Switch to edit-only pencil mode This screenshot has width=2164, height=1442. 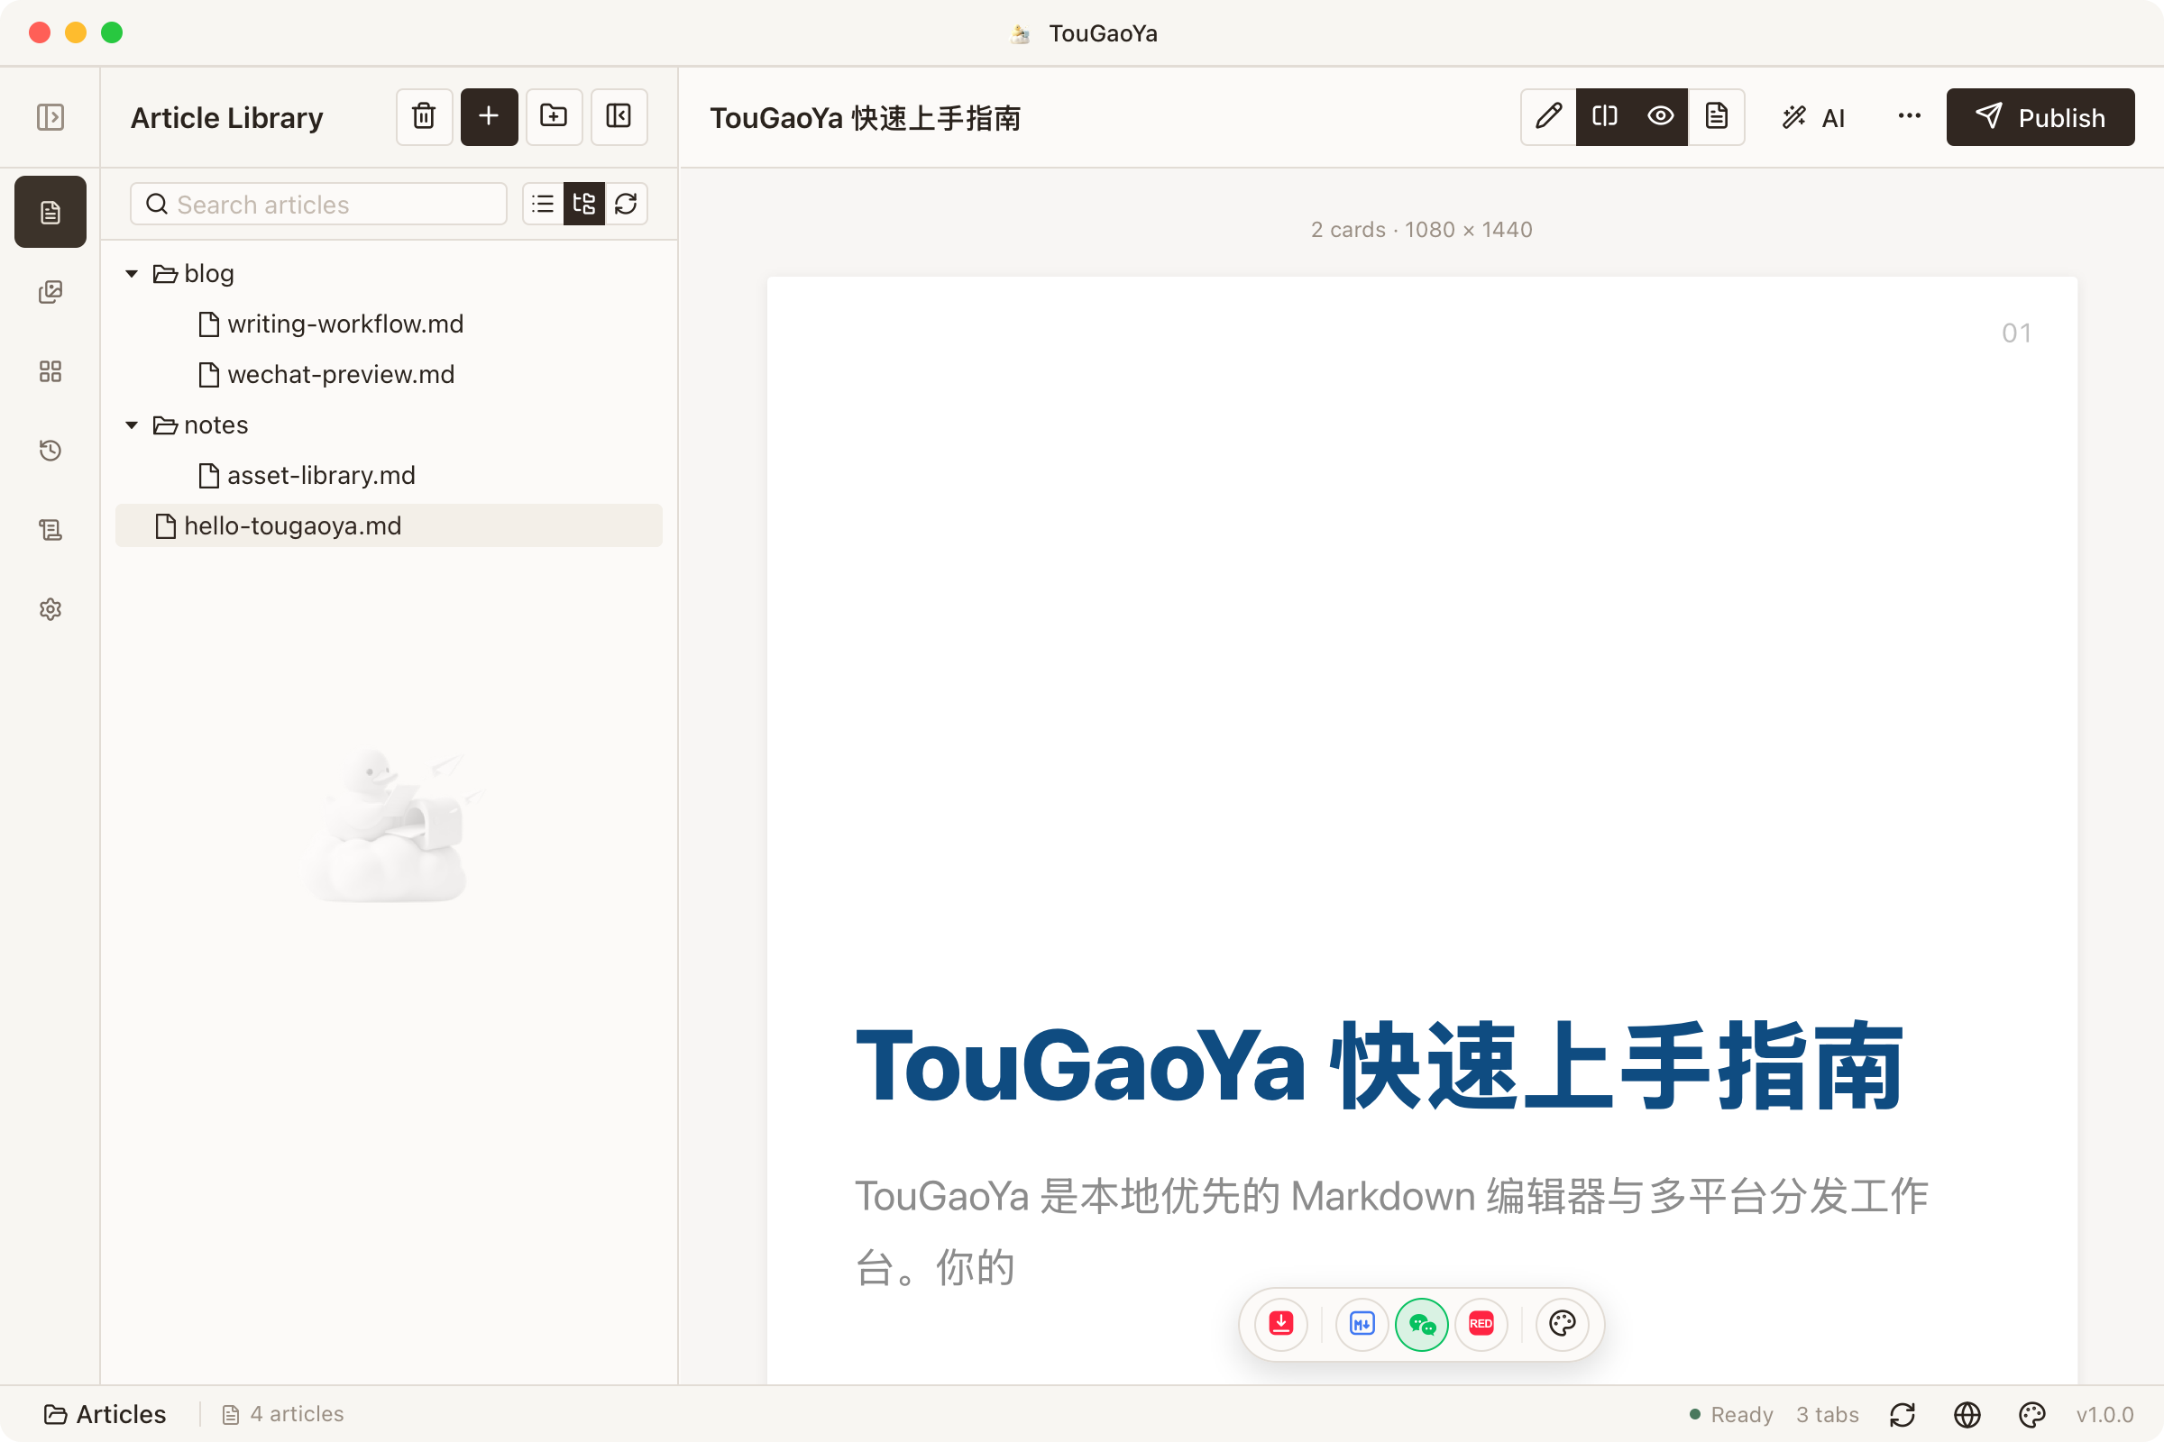[1548, 117]
